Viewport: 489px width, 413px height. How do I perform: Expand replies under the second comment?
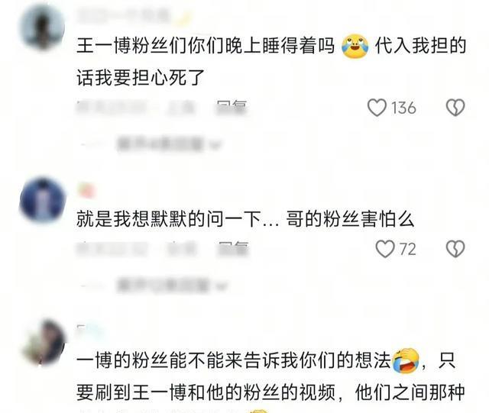pyautogui.click(x=163, y=286)
